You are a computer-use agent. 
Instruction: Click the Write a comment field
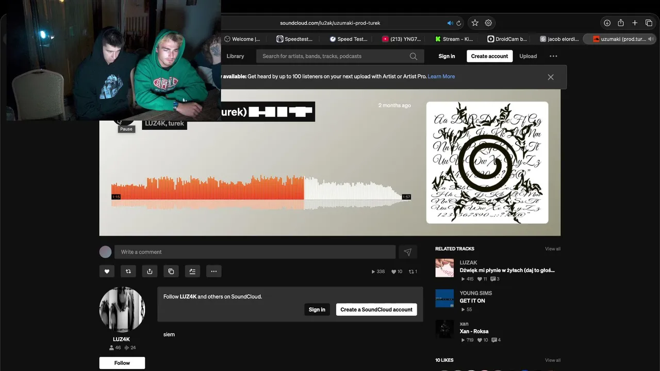point(255,252)
